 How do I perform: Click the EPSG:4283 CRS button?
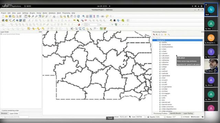pos(195,117)
